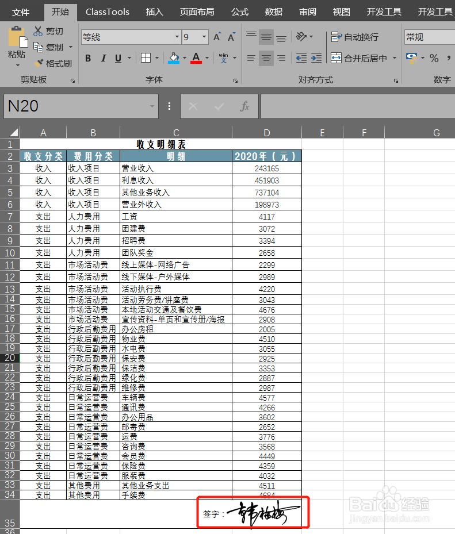
Task: Click cell with value 737104
Action: [x=267, y=193]
